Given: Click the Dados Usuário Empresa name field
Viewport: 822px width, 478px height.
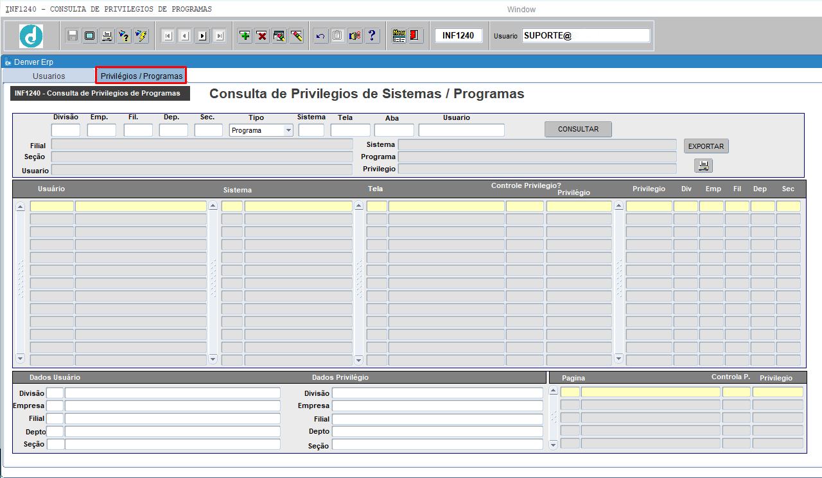Looking at the screenshot, I should tap(173, 405).
